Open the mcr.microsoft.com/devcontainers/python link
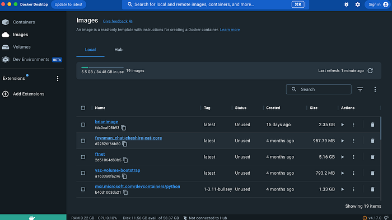This screenshot has height=220, width=392. pos(138,186)
